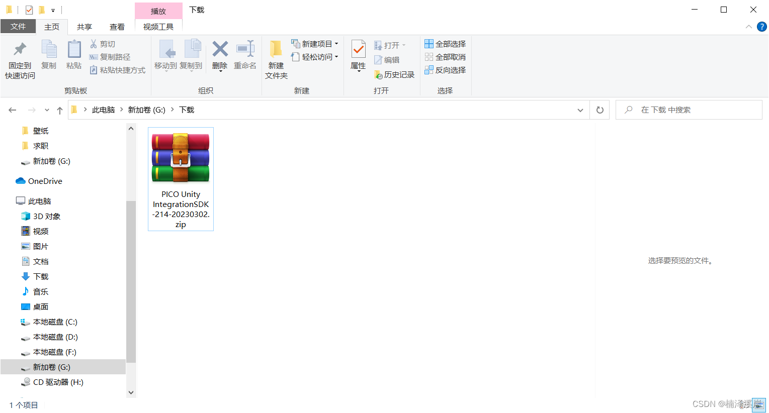769x413 pixels.
Task: Open Quick Access Toolbar customize dropdown
Action: click(x=53, y=10)
